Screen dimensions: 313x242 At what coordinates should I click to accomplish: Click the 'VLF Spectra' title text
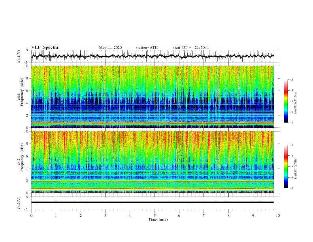pyautogui.click(x=45, y=47)
